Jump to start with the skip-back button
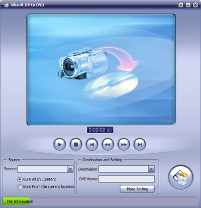This screenshot has height=208, width=201. (91, 144)
